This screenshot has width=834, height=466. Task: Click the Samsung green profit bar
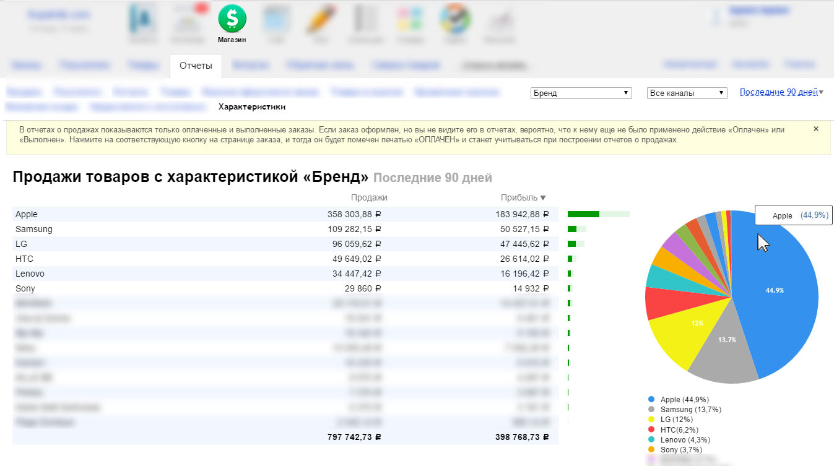point(572,229)
